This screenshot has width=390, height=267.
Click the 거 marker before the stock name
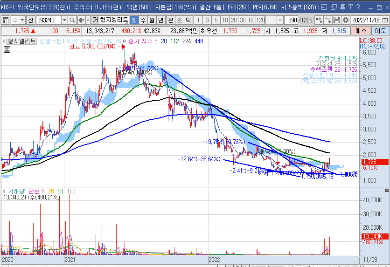(96, 20)
